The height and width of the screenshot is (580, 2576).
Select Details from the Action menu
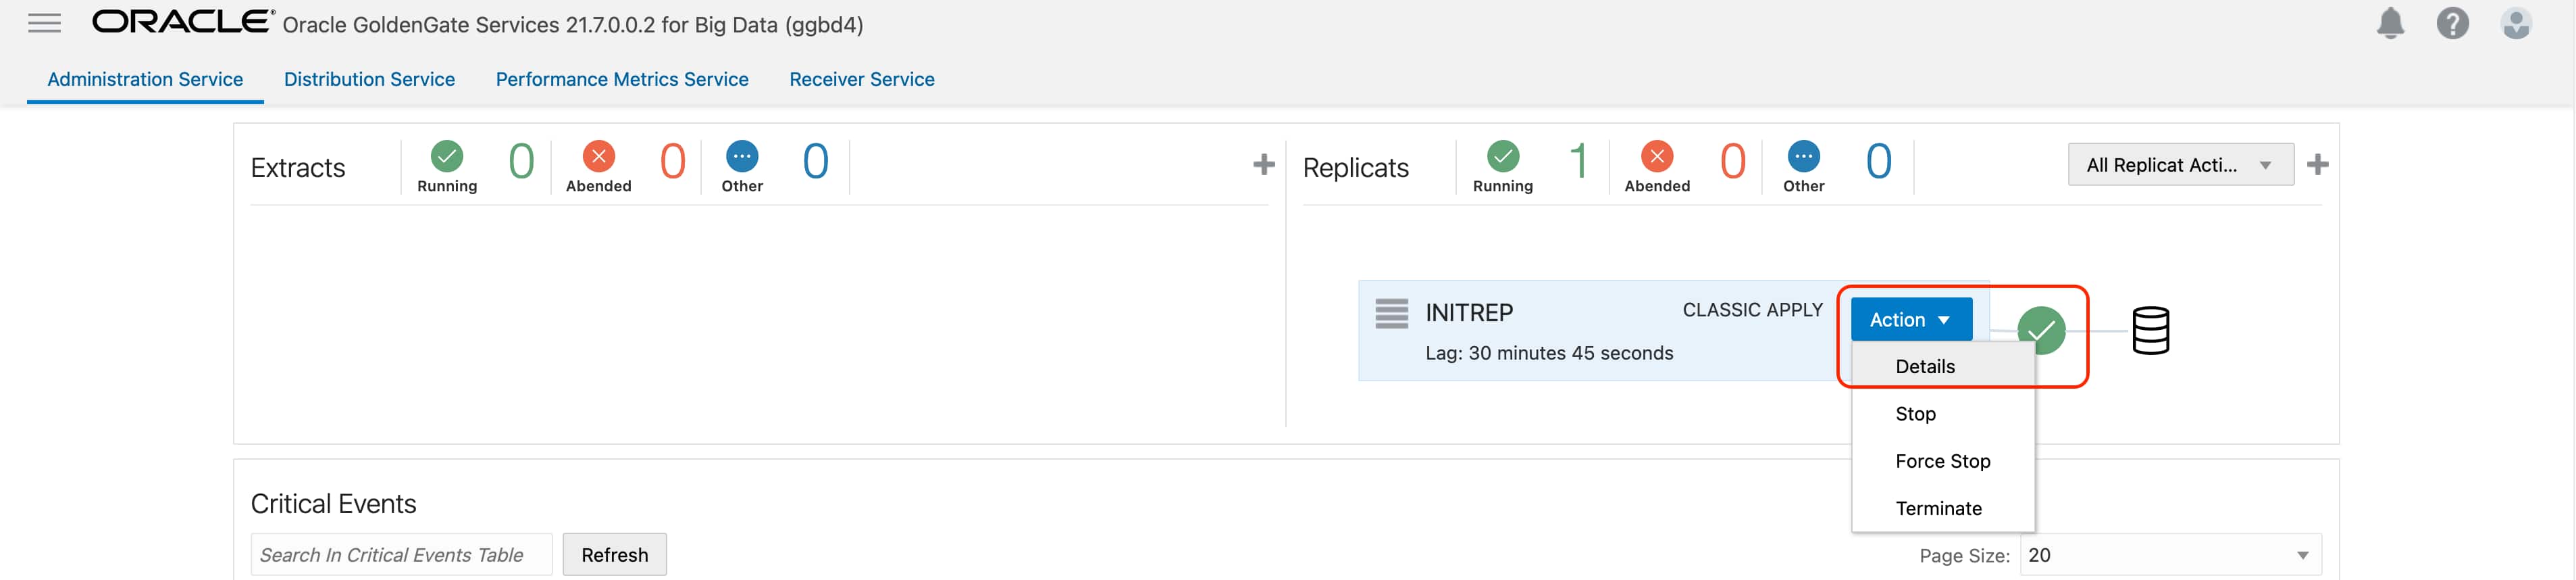pos(1925,366)
